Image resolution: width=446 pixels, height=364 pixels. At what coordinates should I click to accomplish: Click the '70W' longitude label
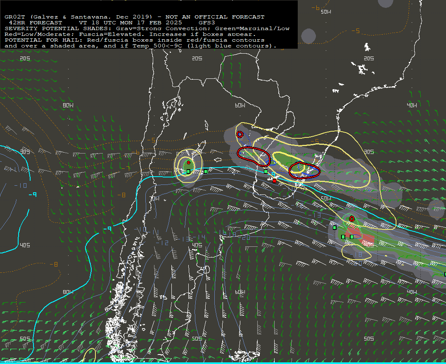pos(154,199)
